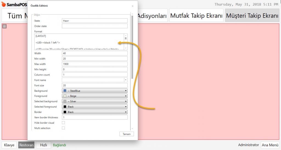Click the SambaPOS logo icon
Image resolution: width=281 pixels, height=150 pixels.
point(3,5)
